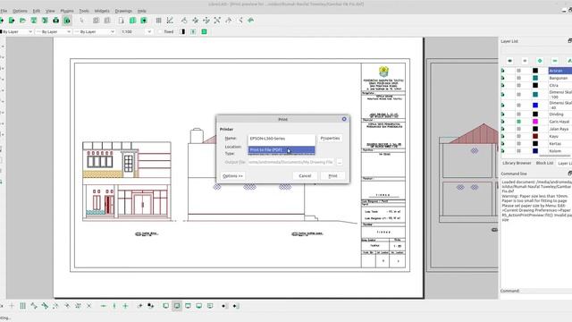Click the zoom pan four-arrows icon
The width and height of the screenshot is (572, 322).
point(206,21)
